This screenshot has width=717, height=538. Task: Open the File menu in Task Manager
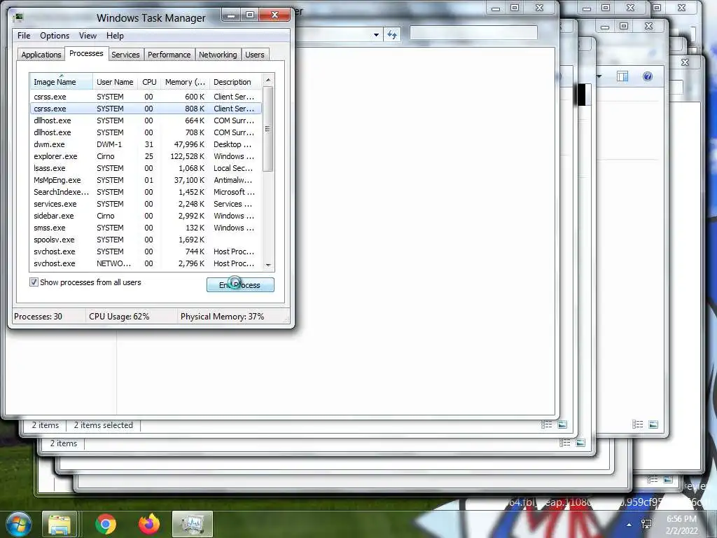coord(24,36)
